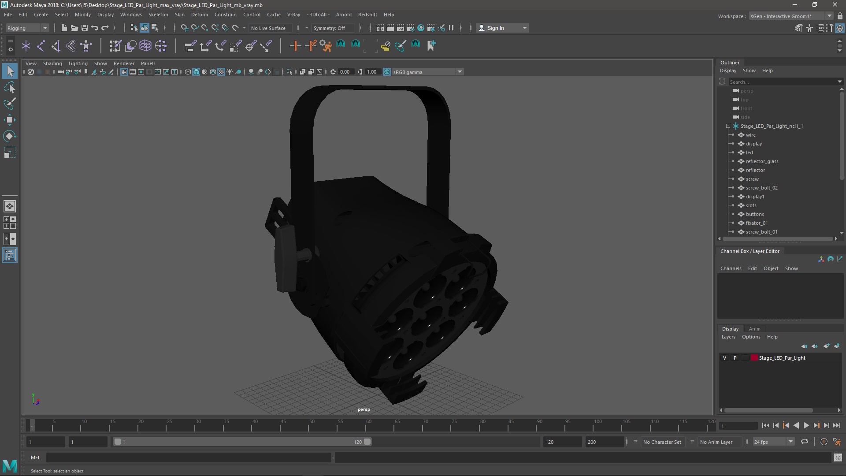Step forward one frame

pos(826,425)
